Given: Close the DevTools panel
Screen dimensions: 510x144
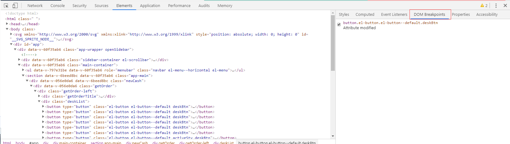Looking at the screenshot, I should [505, 5].
